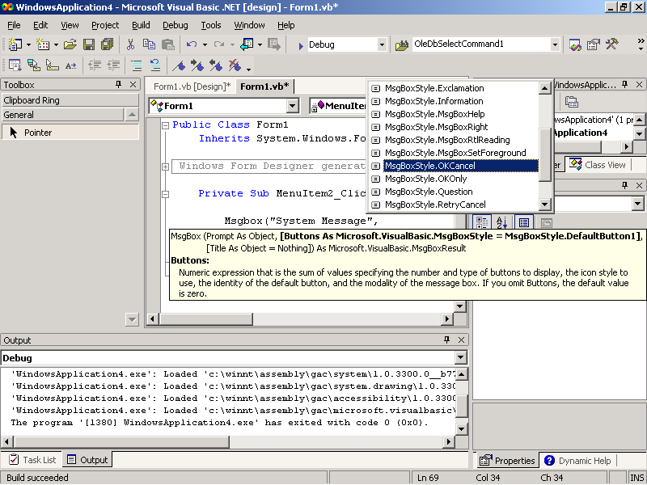Open the General toolbox section
The width and height of the screenshot is (647, 485).
62,115
